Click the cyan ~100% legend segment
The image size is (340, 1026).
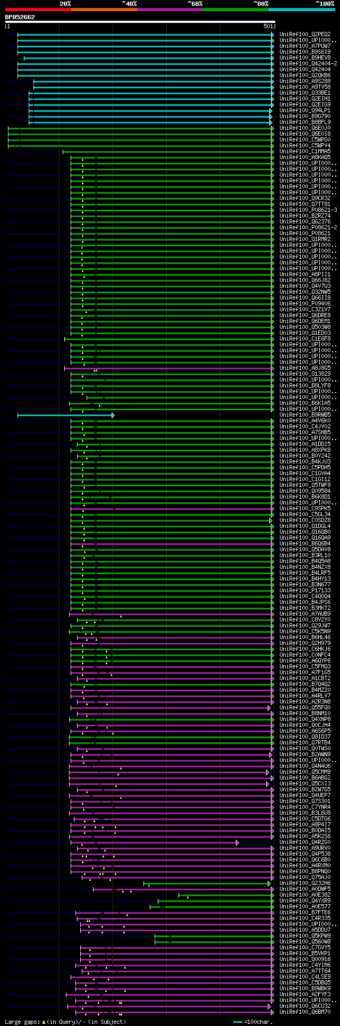tap(302, 9)
